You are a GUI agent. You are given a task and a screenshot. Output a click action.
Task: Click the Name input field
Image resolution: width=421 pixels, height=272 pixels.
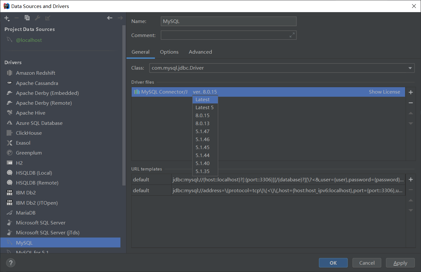(229, 21)
